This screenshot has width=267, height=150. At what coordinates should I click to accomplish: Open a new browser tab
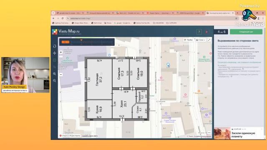(x=237, y=13)
